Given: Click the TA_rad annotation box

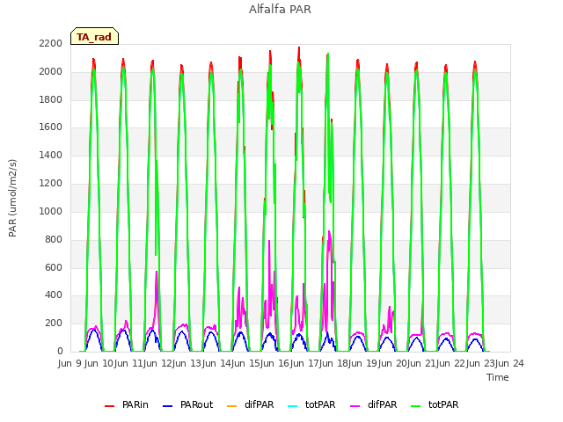Looking at the screenshot, I should coord(94,36).
